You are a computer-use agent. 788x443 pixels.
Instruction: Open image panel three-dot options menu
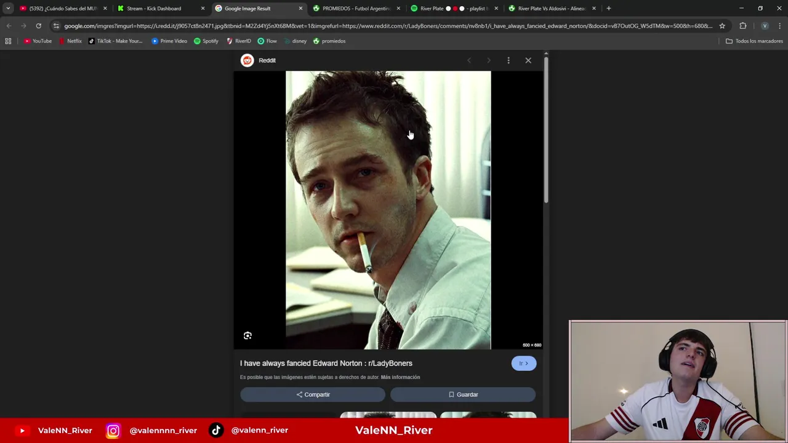point(509,60)
